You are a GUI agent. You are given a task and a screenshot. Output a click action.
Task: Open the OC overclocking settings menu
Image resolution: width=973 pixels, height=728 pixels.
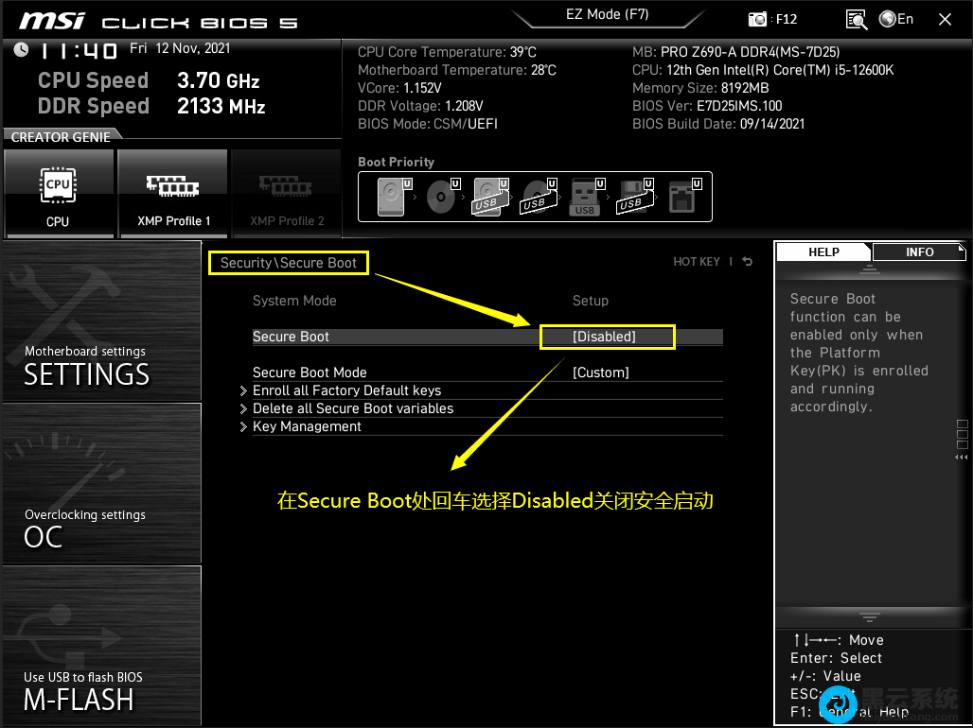[x=101, y=482]
